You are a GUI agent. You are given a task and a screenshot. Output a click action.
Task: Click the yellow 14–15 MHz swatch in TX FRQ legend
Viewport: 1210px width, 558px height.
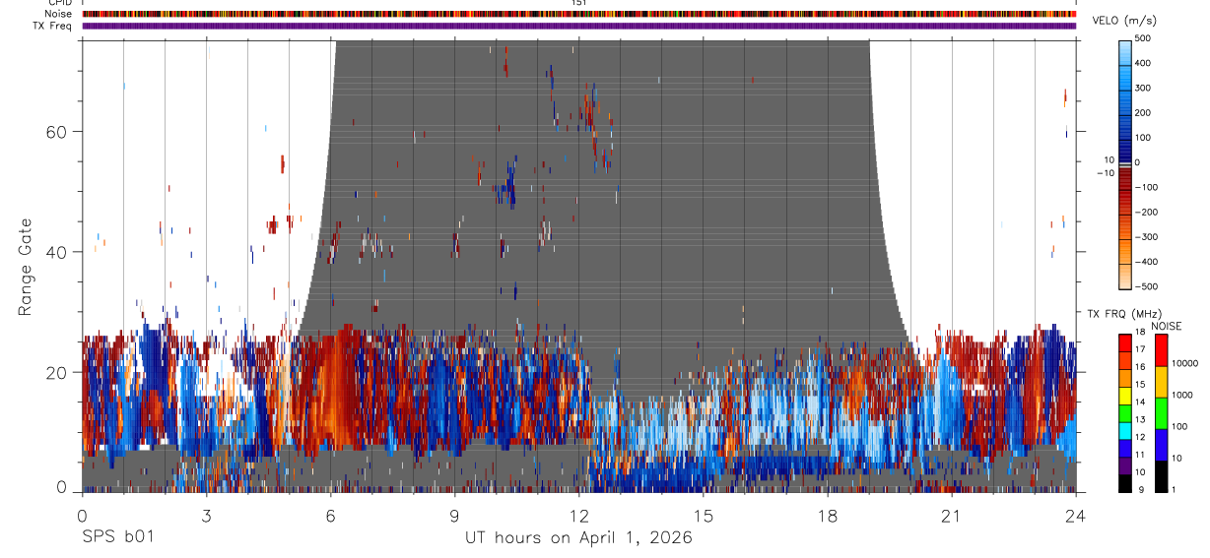(x=1125, y=394)
